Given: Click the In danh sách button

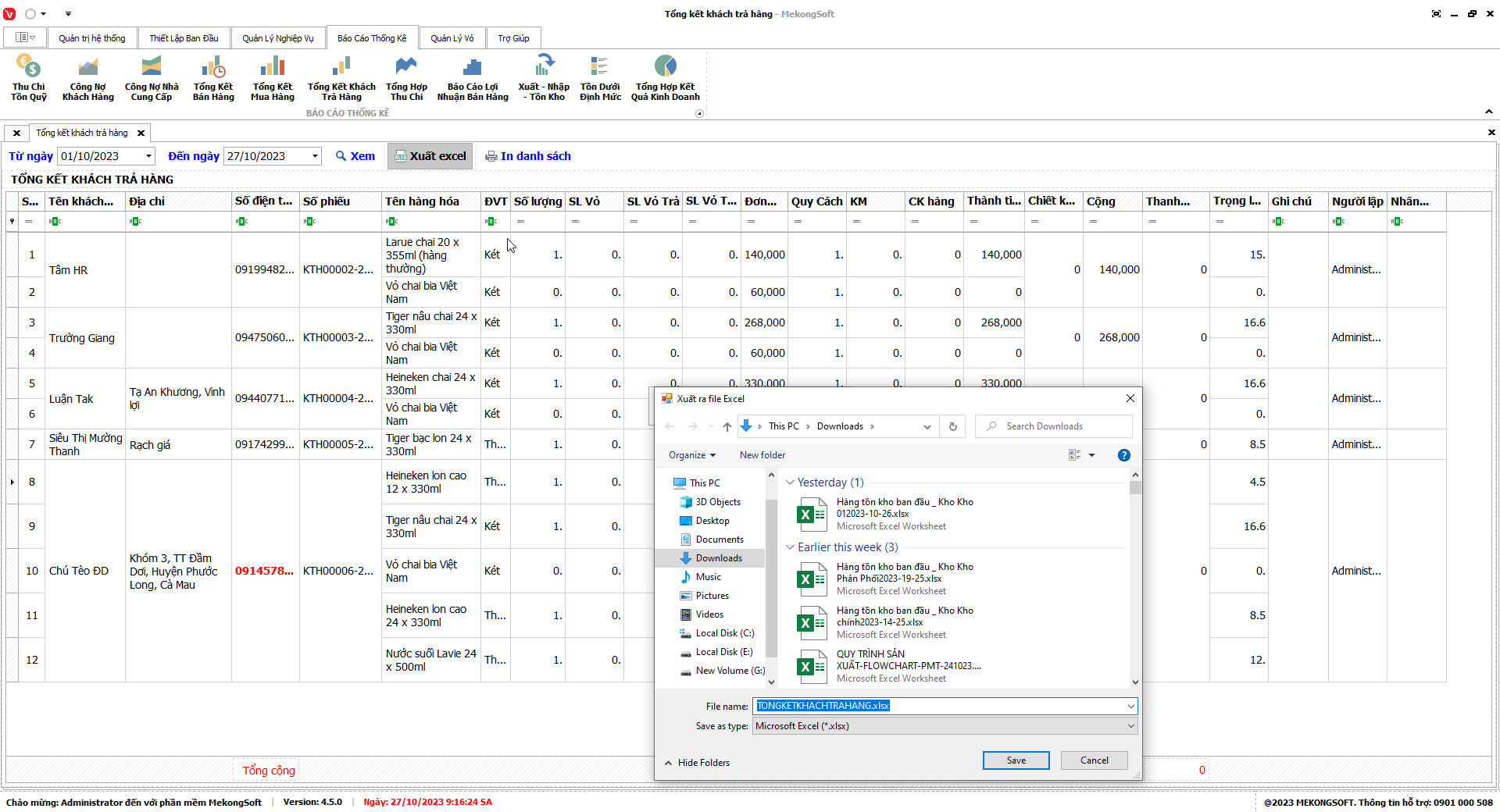Looking at the screenshot, I should point(528,156).
